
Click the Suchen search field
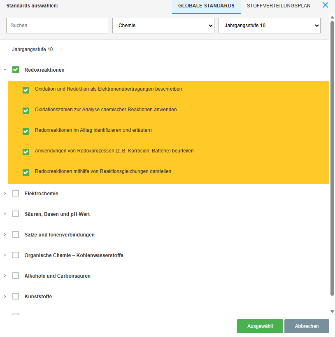coord(57,26)
